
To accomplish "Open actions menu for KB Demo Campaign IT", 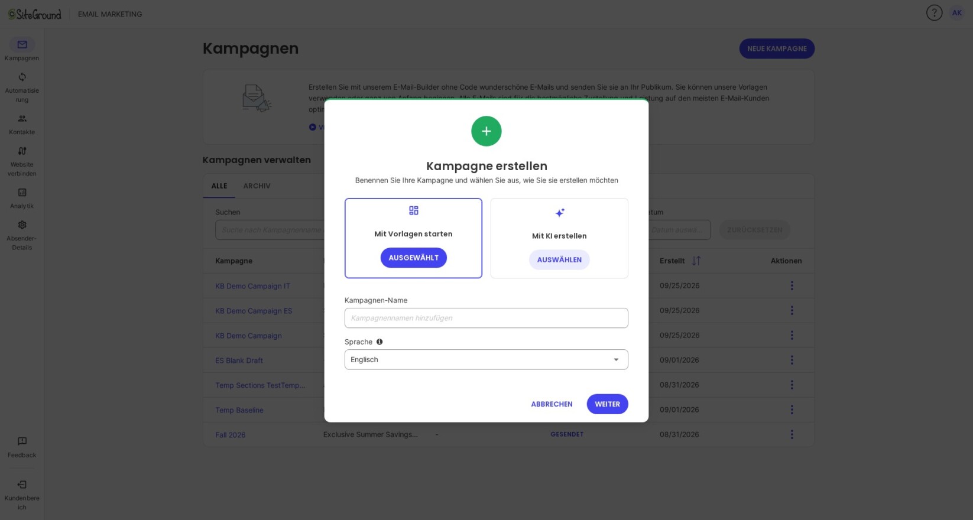I will (x=792, y=286).
